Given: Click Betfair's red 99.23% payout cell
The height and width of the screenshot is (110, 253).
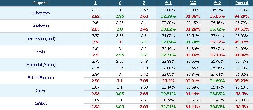Looking at the screenshot, I should tap(242, 81).
